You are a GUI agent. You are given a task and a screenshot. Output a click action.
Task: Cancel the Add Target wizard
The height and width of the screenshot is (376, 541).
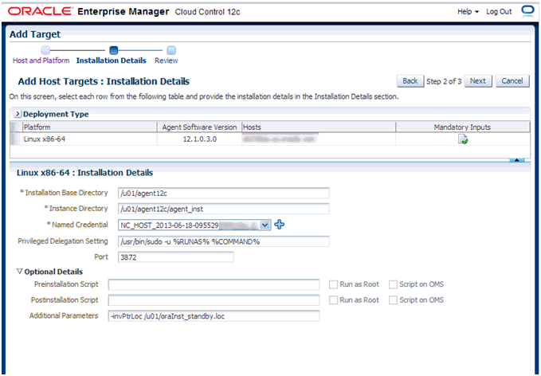pos(512,81)
